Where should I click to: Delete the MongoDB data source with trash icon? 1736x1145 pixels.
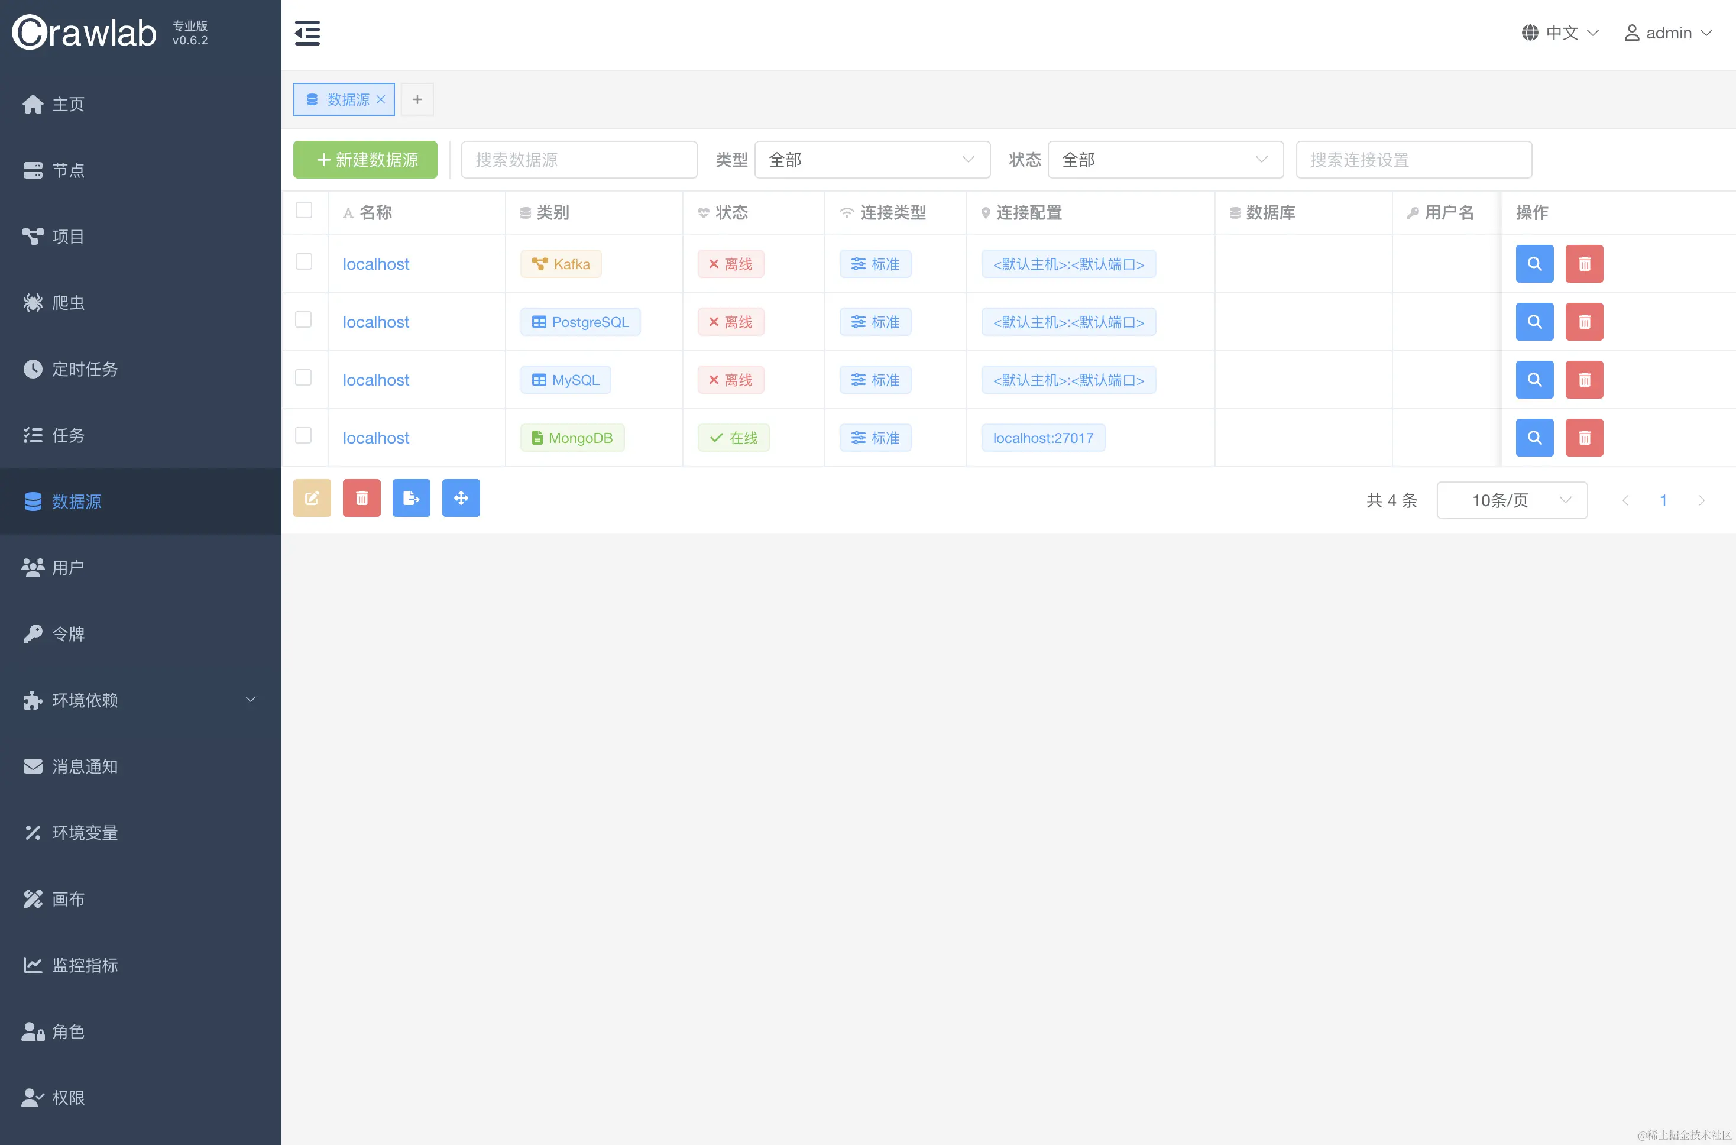point(1583,438)
